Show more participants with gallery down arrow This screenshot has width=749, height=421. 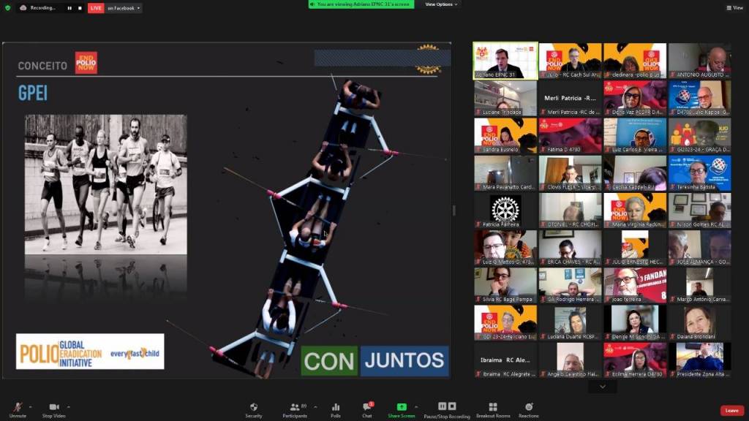pos(602,387)
